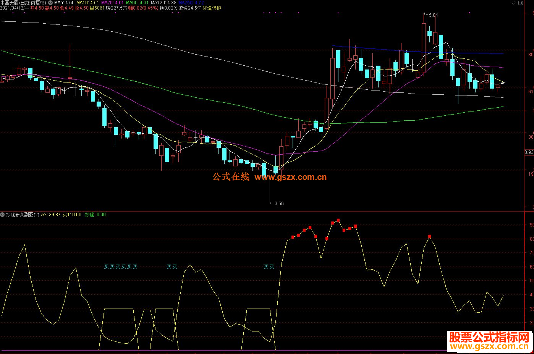Screen dimensions: 534x354
Task: Open the dropdown arrow beside 中国天楹 title
Action: [50, 3]
